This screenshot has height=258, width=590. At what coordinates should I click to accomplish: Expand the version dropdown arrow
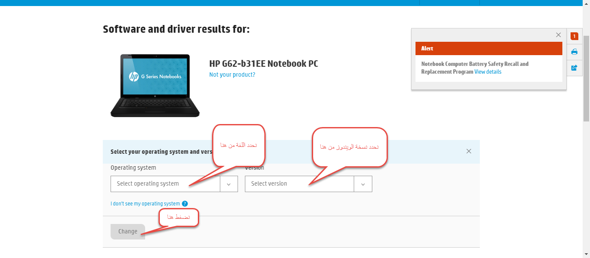click(x=363, y=184)
